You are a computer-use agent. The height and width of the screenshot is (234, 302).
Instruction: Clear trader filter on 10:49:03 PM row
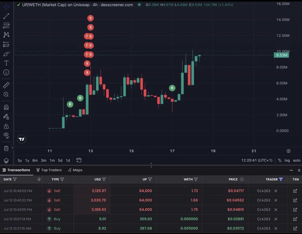tap(276, 191)
